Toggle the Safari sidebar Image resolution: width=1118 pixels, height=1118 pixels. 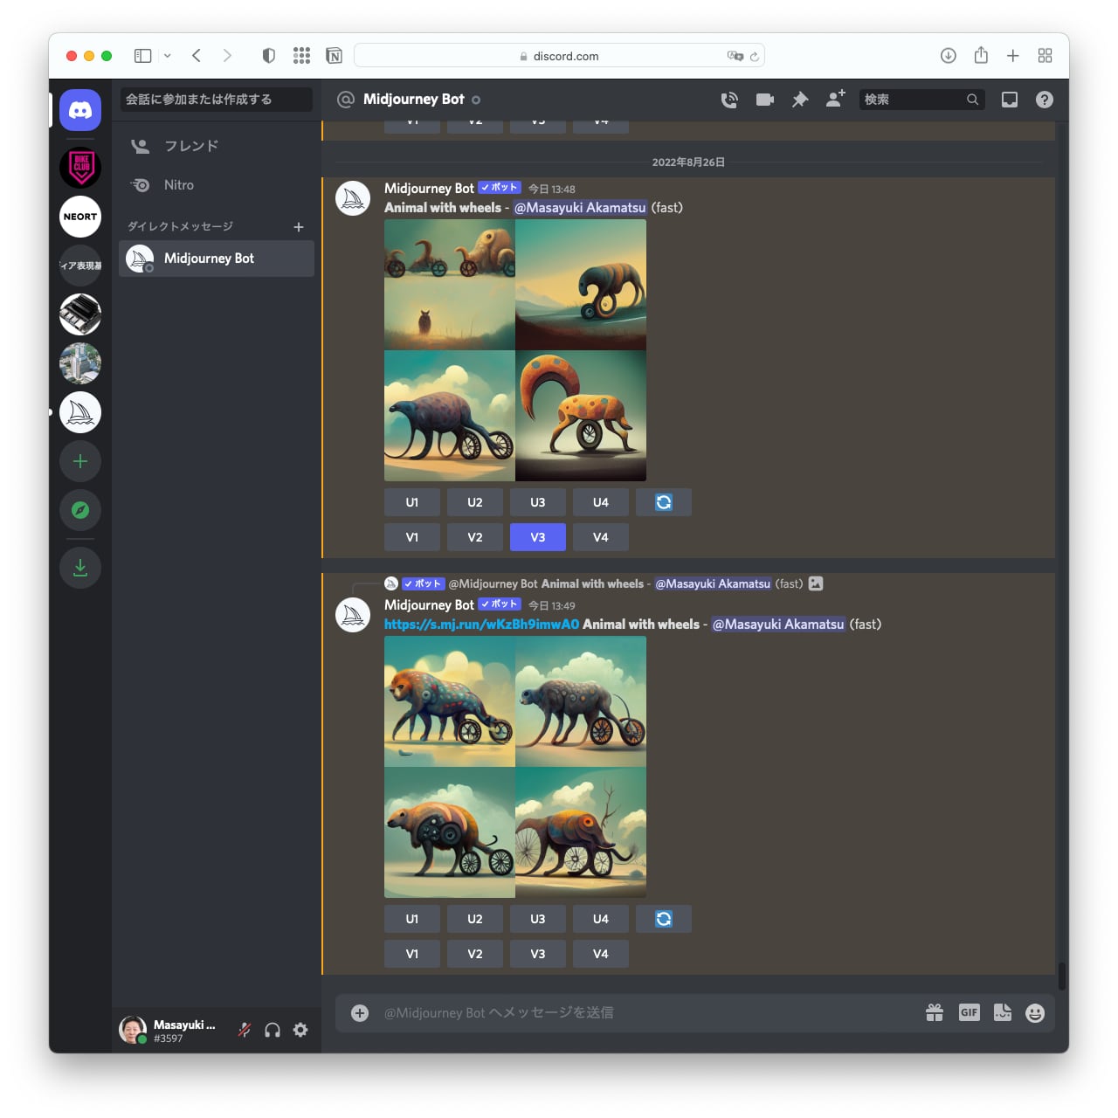[142, 56]
